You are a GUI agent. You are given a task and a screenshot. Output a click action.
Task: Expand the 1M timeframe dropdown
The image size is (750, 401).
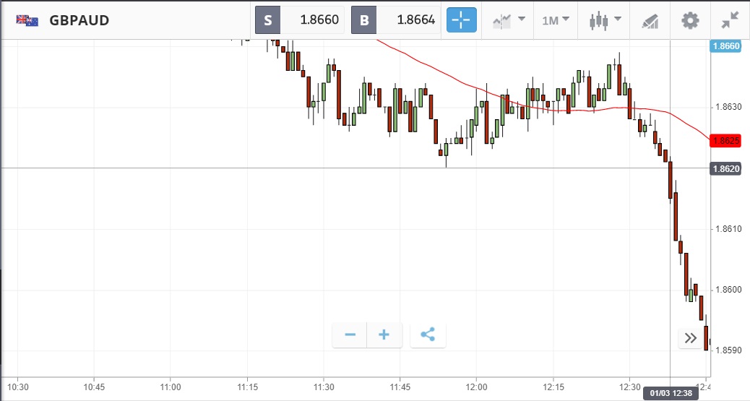[x=556, y=20]
